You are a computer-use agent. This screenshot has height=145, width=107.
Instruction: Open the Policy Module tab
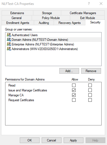click(x=51, y=18)
